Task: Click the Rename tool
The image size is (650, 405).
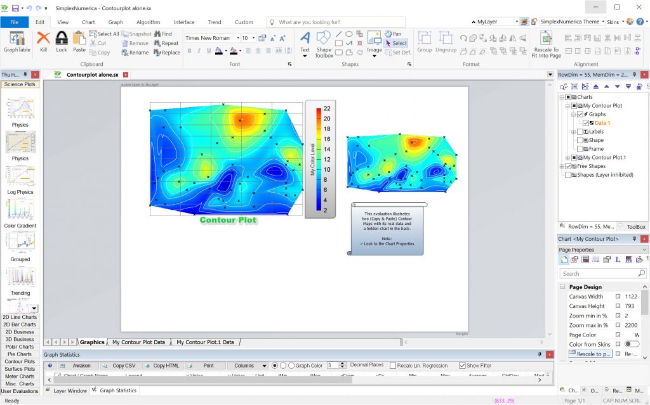Action: [x=135, y=53]
